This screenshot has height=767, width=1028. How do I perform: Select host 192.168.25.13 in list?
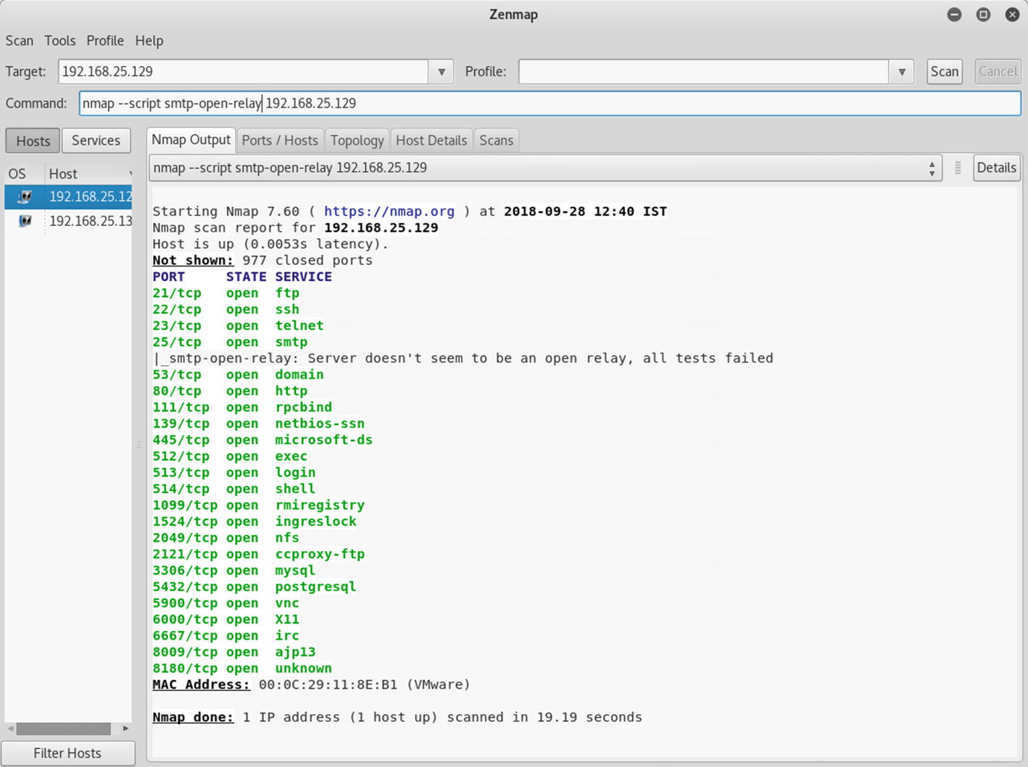pos(68,221)
